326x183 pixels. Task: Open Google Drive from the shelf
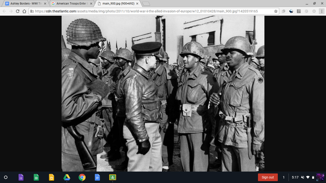pyautogui.click(x=67, y=177)
